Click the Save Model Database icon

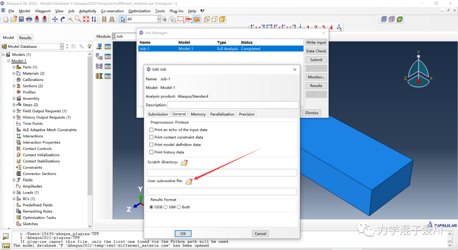(22, 19)
